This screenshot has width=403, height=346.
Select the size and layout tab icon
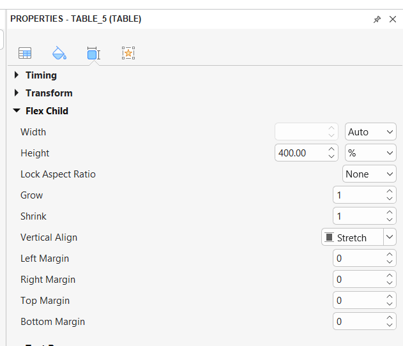(94, 54)
